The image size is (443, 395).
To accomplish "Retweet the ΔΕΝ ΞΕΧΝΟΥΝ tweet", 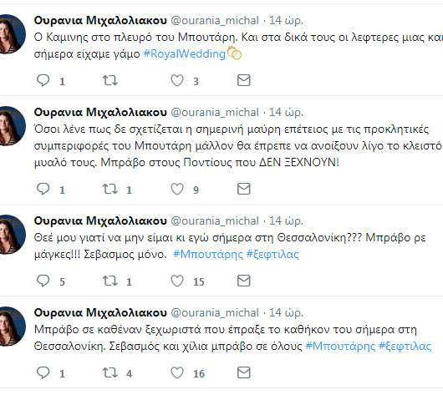I will click(x=109, y=189).
